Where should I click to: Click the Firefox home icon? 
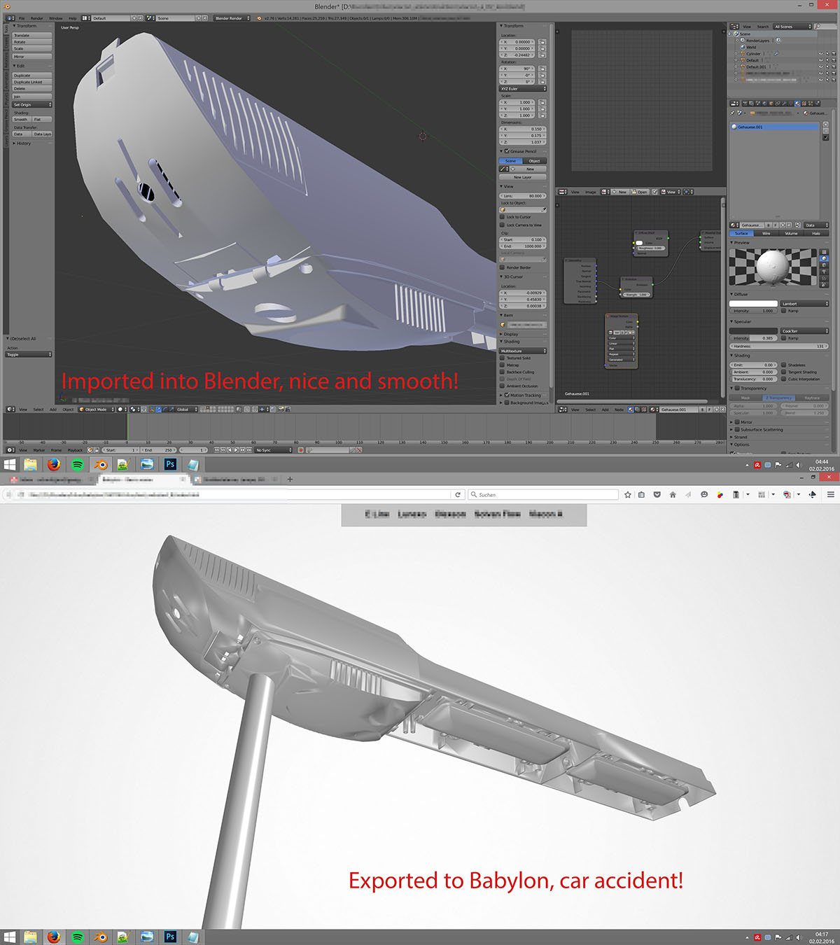pos(673,495)
